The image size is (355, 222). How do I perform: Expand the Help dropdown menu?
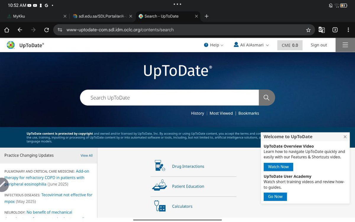click(x=214, y=45)
